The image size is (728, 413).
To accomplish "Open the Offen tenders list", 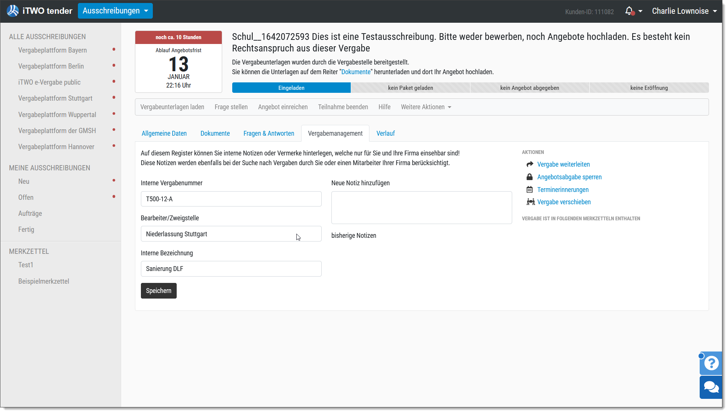I will 26,198.
